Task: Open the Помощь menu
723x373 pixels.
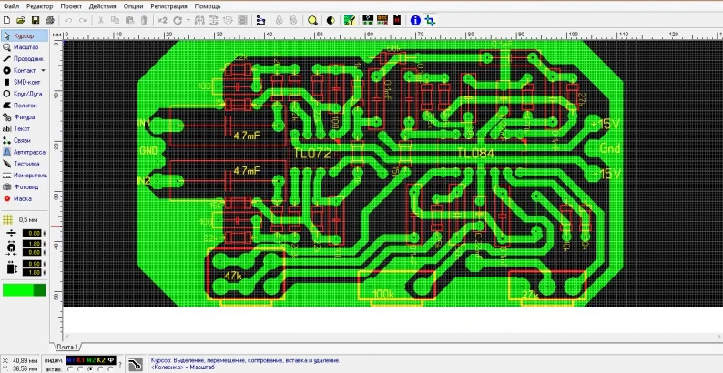Action: [208, 6]
